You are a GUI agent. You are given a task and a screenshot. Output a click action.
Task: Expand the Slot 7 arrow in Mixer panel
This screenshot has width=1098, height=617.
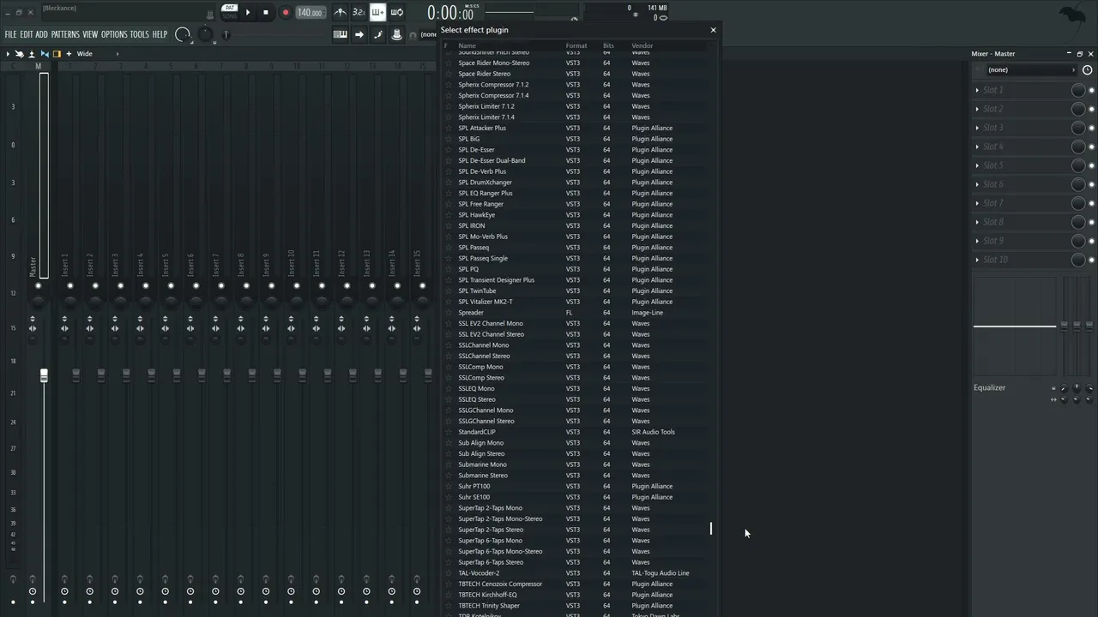tap(977, 203)
